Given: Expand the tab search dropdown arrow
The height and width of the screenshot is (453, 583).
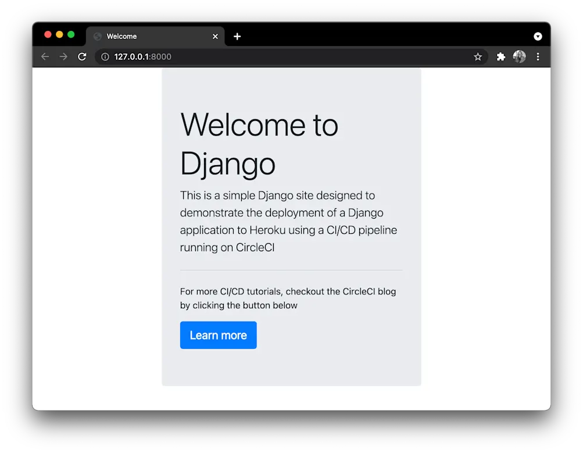Looking at the screenshot, I should 538,37.
